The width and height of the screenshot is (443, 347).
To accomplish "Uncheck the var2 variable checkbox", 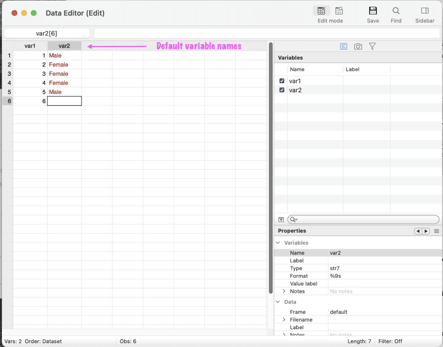I will click(x=282, y=90).
